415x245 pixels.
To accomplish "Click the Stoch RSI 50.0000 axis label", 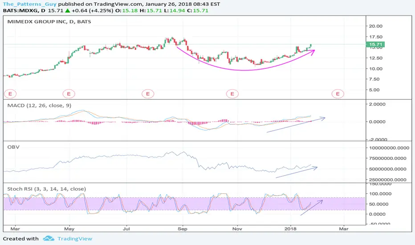I will (x=379, y=204).
